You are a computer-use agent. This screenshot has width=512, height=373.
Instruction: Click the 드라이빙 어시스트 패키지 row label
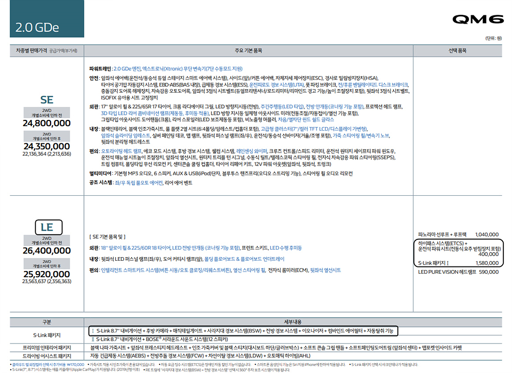coord(47,356)
